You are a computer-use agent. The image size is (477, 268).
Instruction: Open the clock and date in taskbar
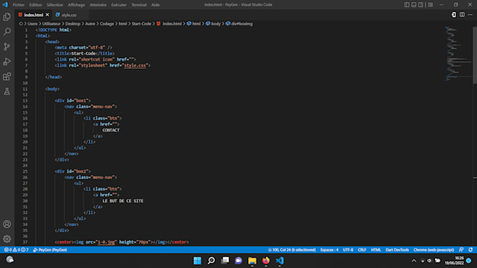click(x=454, y=260)
